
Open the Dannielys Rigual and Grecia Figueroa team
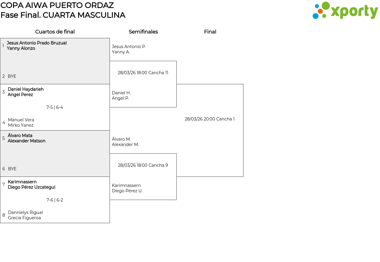click(25, 215)
